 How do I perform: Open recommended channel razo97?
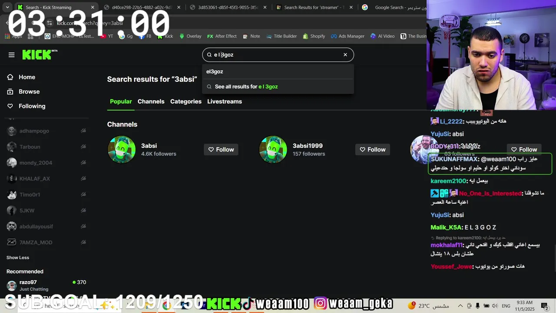[x=46, y=285]
